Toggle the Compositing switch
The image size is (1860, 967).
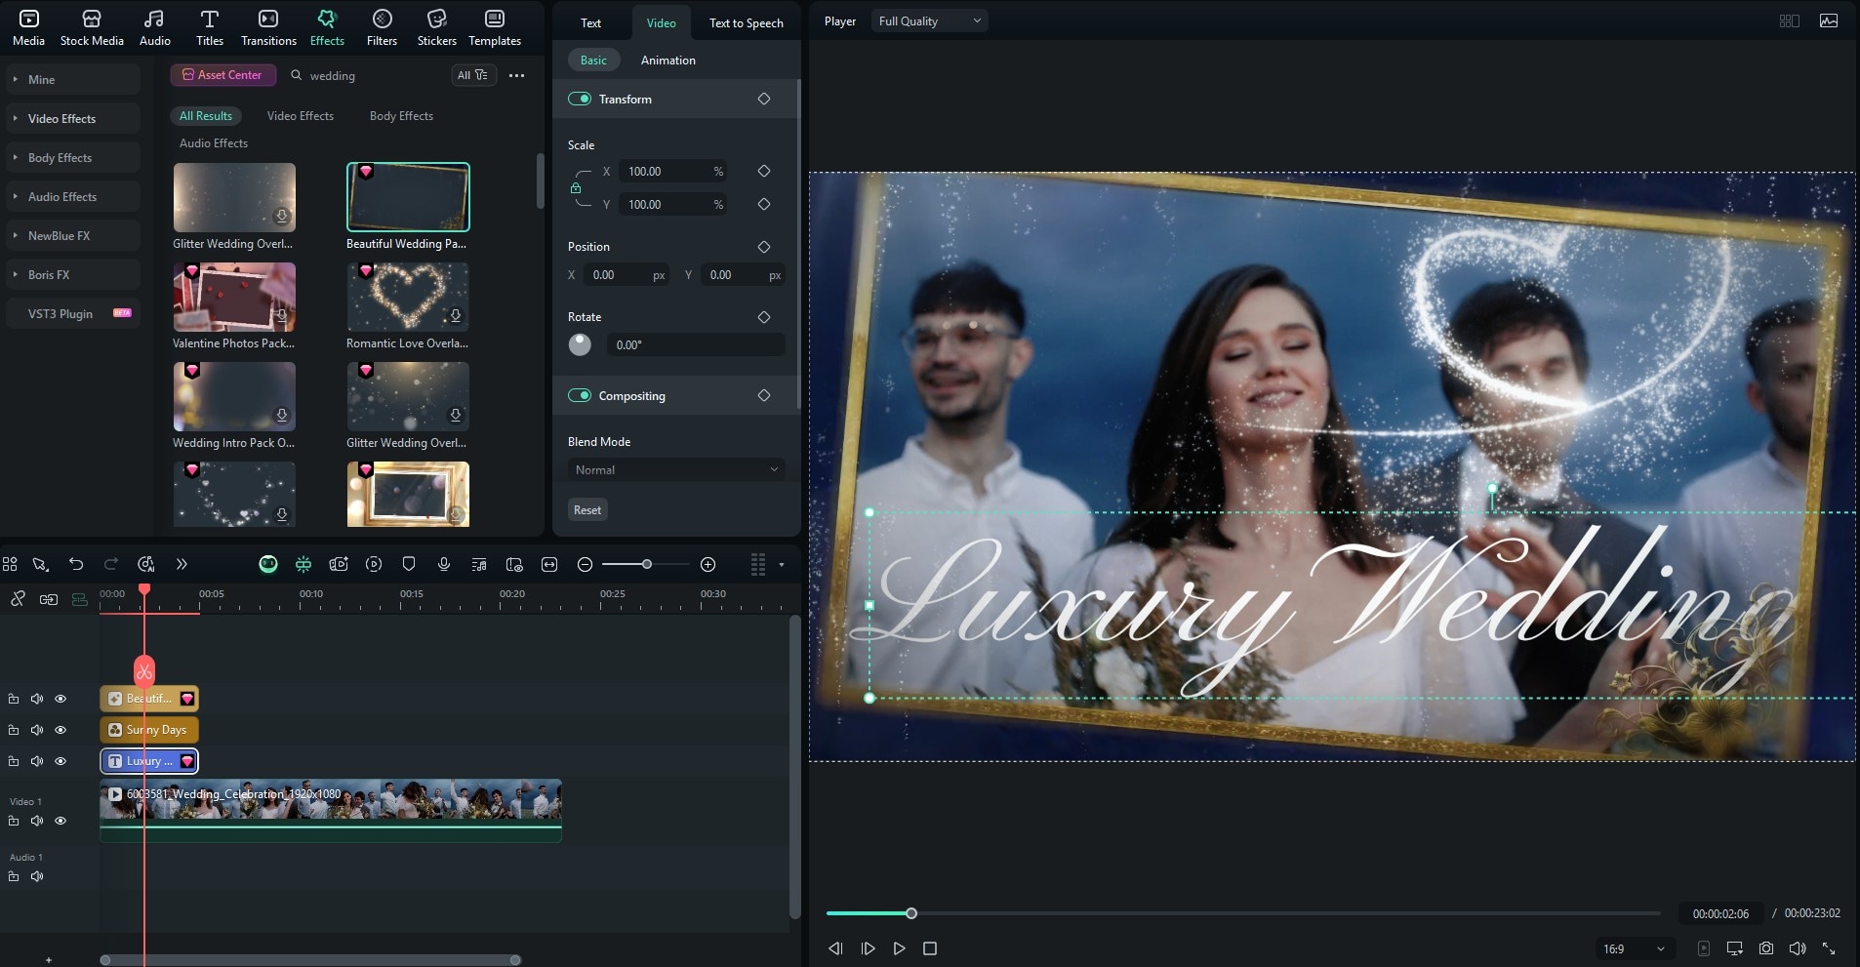click(x=580, y=395)
